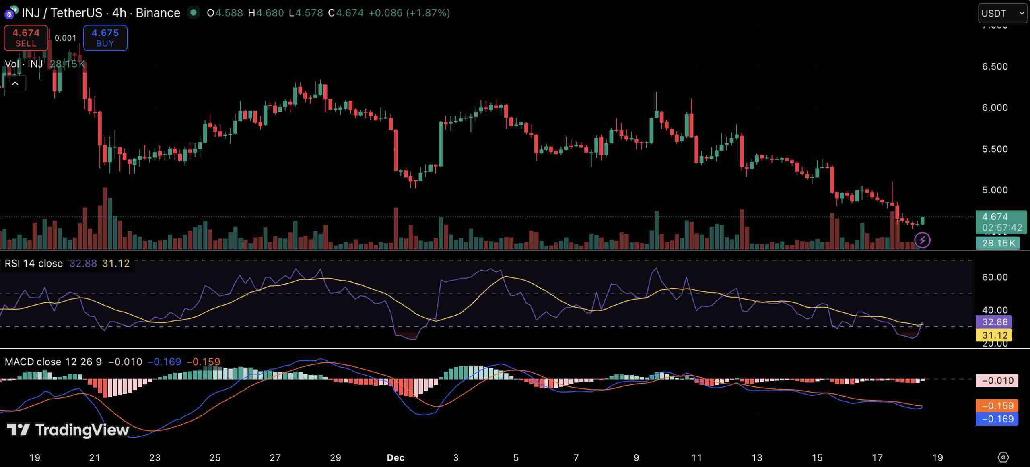Click the 4.674 SELL button
Image resolution: width=1030 pixels, height=467 pixels.
pyautogui.click(x=26, y=38)
